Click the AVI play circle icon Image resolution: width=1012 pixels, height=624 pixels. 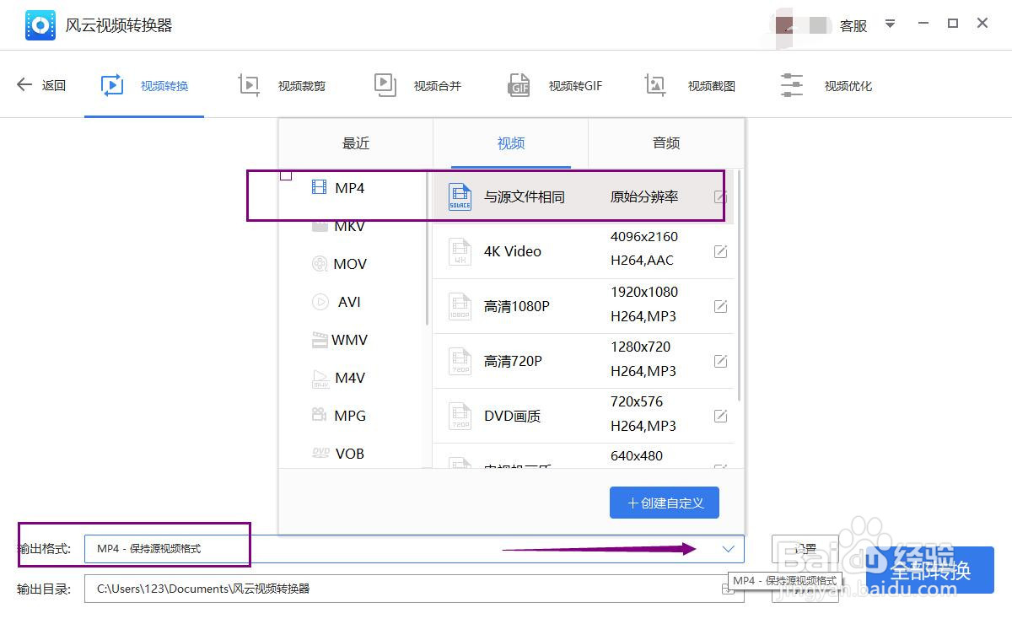[320, 302]
